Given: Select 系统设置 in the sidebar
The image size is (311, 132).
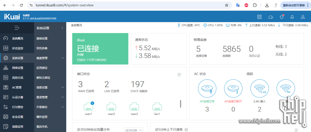Looking at the screenshot, I should point(17,58).
